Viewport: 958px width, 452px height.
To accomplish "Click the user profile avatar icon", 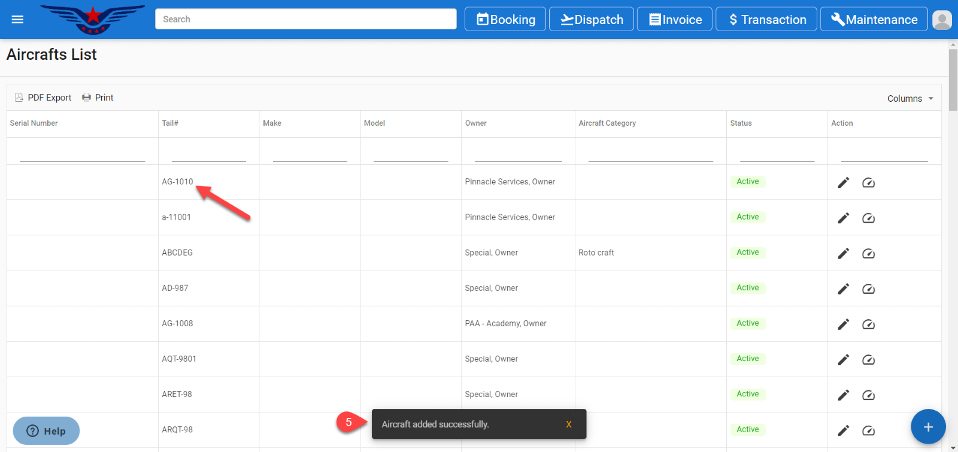I will (x=942, y=20).
